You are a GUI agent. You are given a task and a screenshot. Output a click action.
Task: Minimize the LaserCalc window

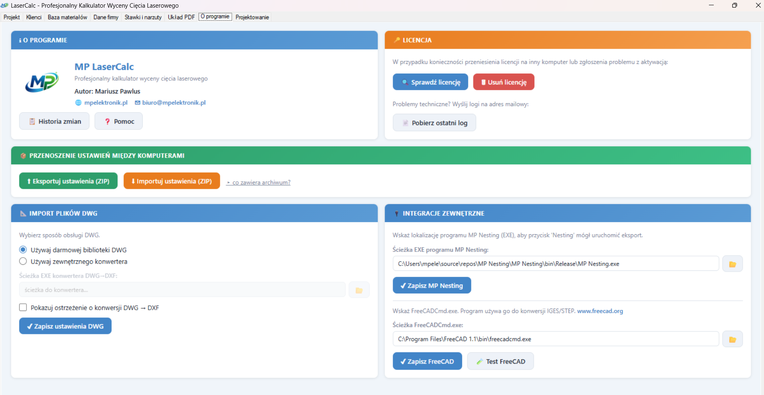711,5
